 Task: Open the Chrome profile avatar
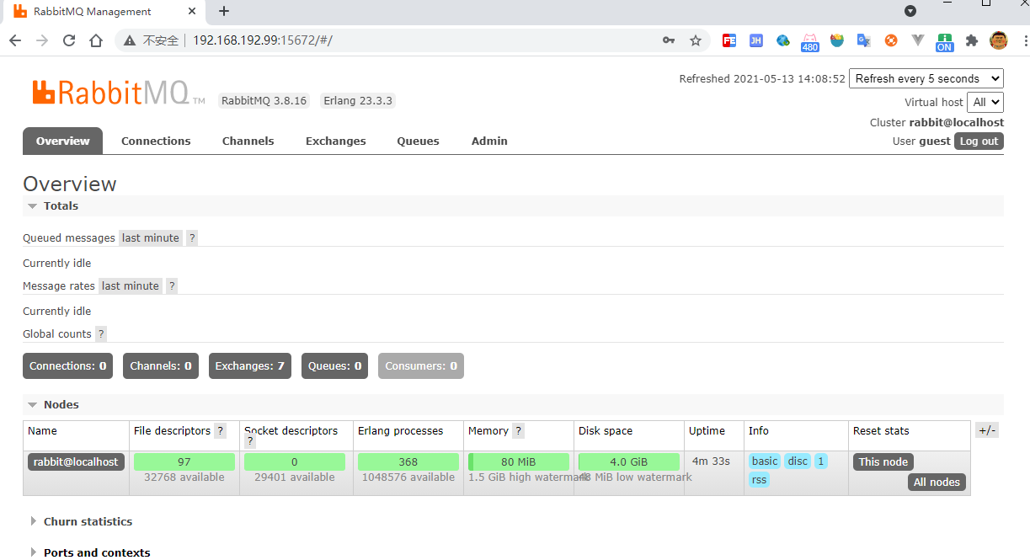[999, 40]
